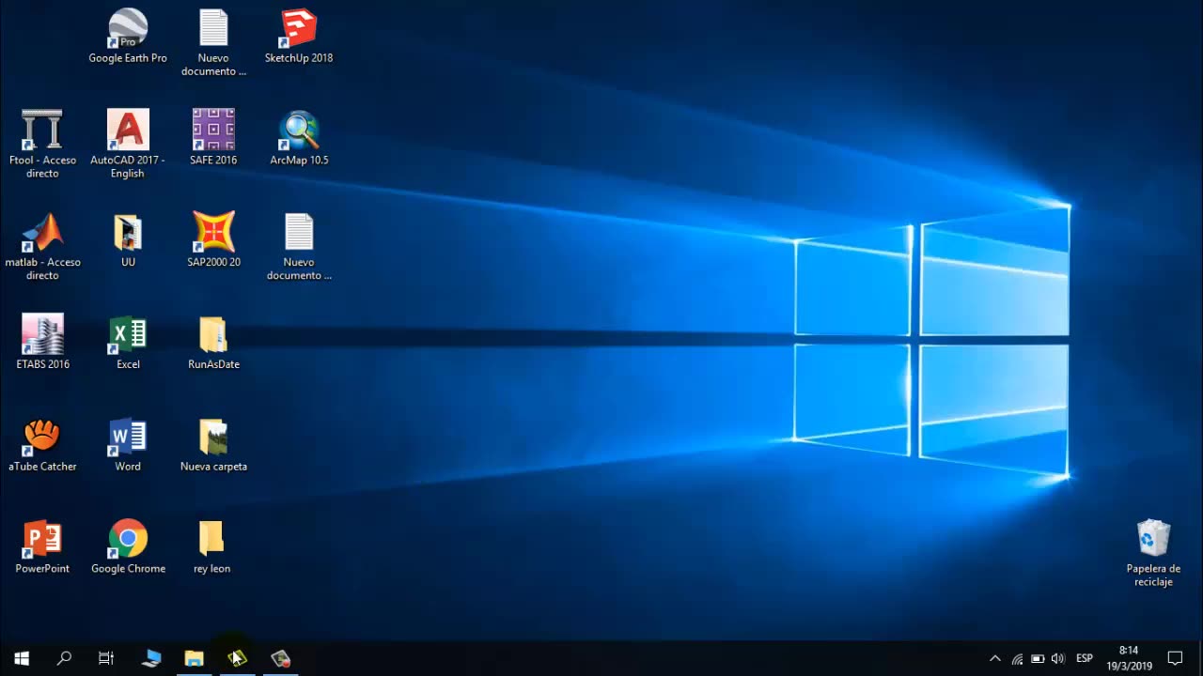This screenshot has height=676, width=1203.
Task: Change the ESP input language indicator
Action: 1085,658
